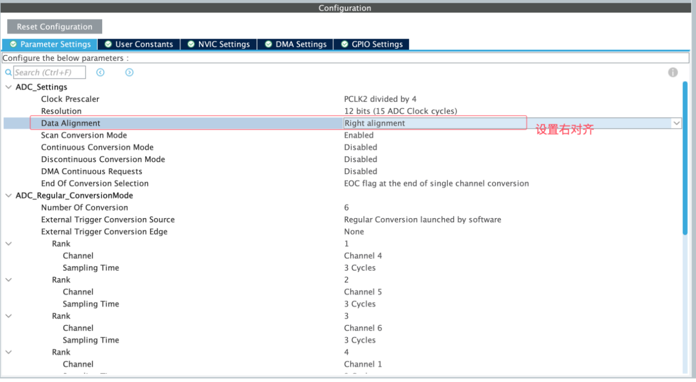Open the DMA Settings tab
The width and height of the screenshot is (696, 382).
pyautogui.click(x=296, y=44)
